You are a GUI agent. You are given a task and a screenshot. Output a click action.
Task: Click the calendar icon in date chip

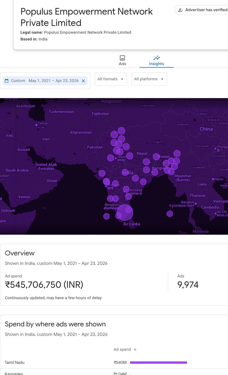(7, 81)
